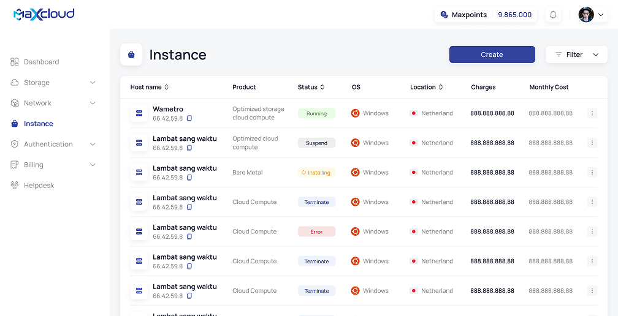Open the Filter dropdown
This screenshot has width=618, height=316.
(x=576, y=55)
